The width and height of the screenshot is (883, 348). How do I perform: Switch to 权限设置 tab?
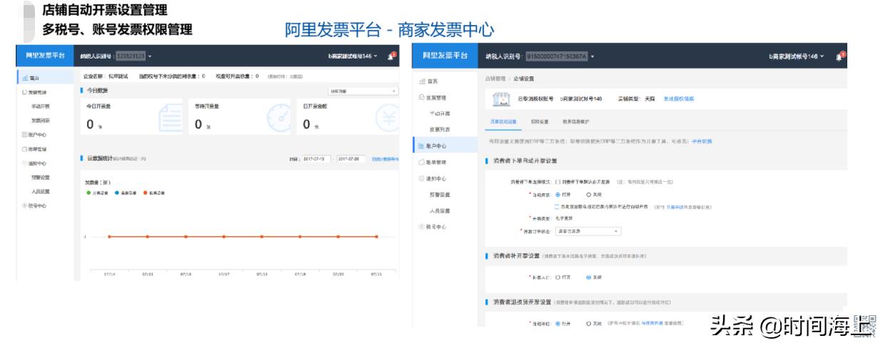[539, 122]
